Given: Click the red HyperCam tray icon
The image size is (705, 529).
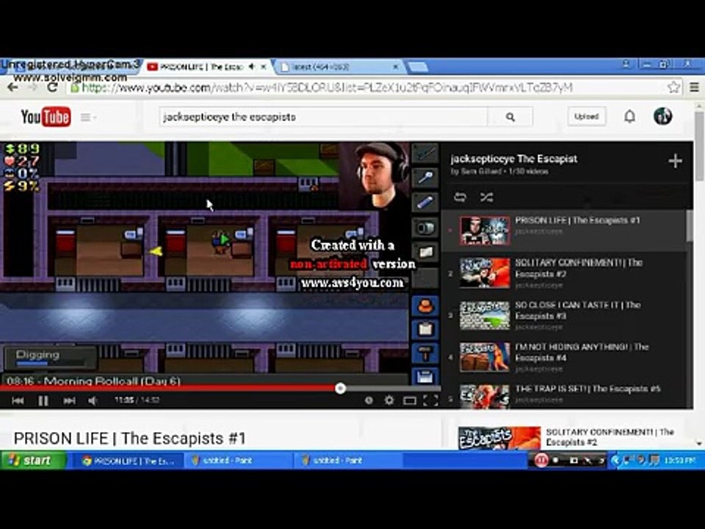Looking at the screenshot, I should click(540, 461).
